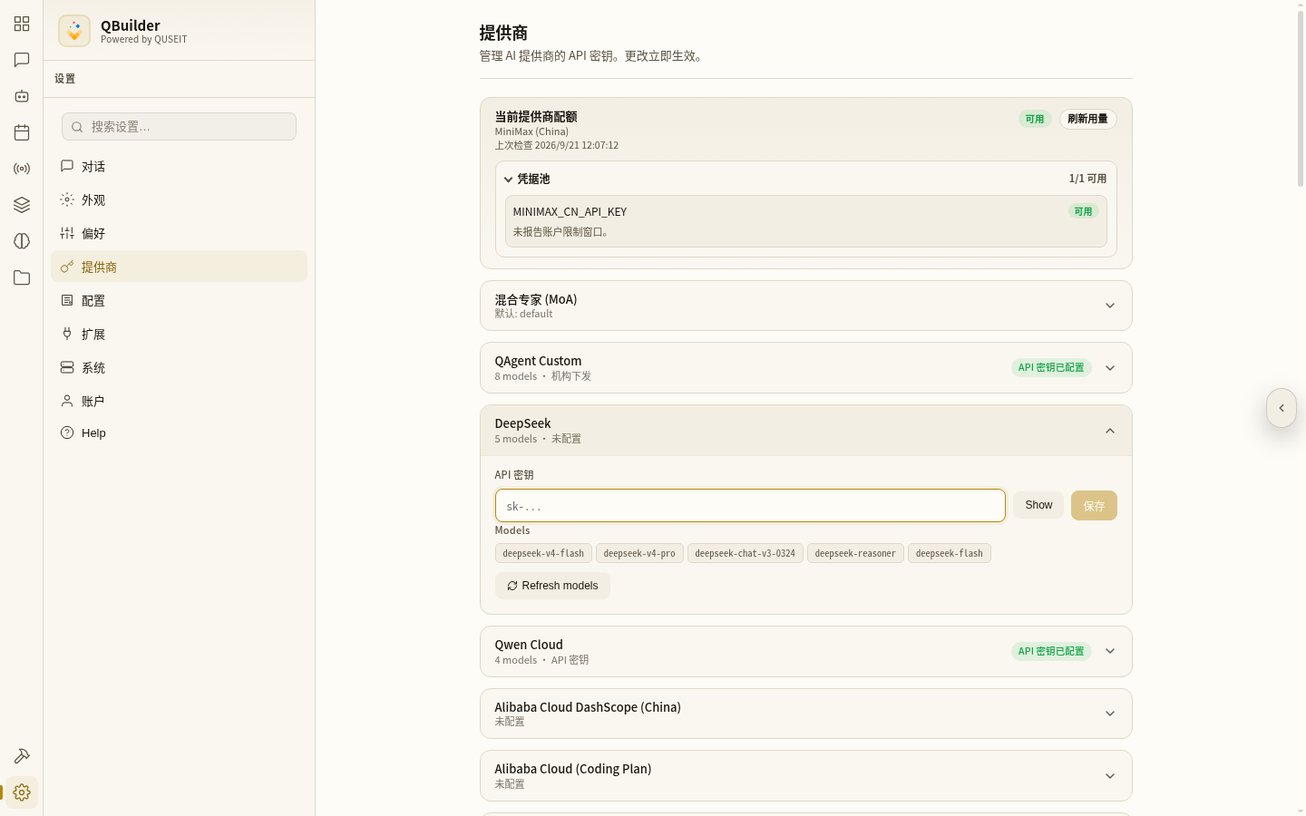Open 扩展 settings section
The height and width of the screenshot is (816, 1306).
point(179,334)
